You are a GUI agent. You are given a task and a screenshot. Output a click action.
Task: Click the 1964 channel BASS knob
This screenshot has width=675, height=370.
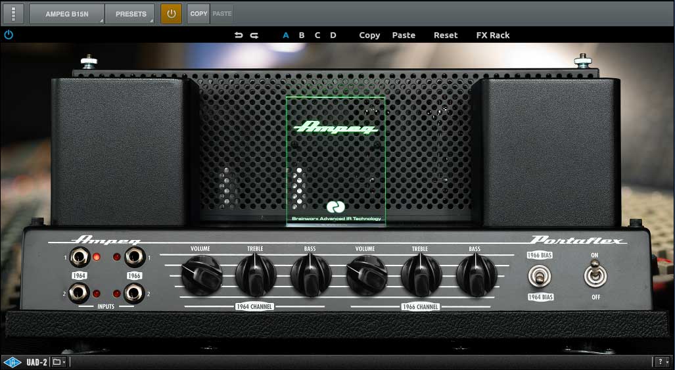(x=311, y=275)
